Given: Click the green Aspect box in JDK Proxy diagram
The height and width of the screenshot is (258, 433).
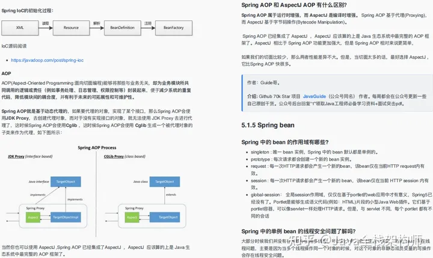Looking at the screenshot, I should [33, 217].
